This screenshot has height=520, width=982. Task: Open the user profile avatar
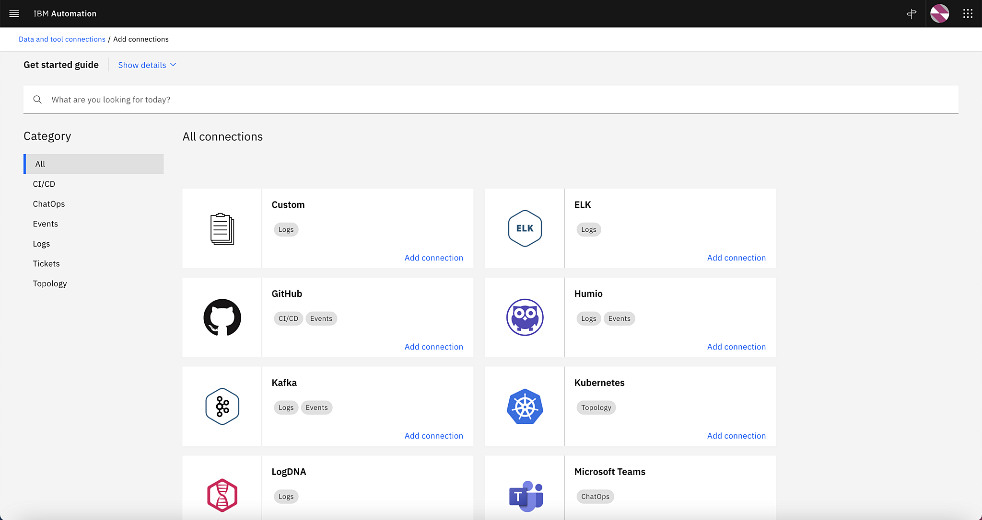tap(939, 13)
